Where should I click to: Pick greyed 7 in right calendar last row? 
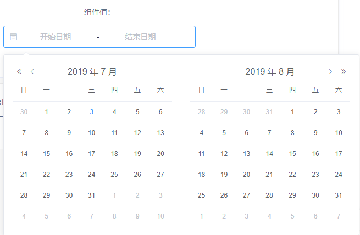[x=339, y=216]
